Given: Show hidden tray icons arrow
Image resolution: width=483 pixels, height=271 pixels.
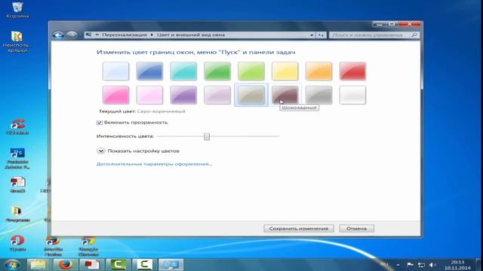Looking at the screenshot, I should (398, 264).
